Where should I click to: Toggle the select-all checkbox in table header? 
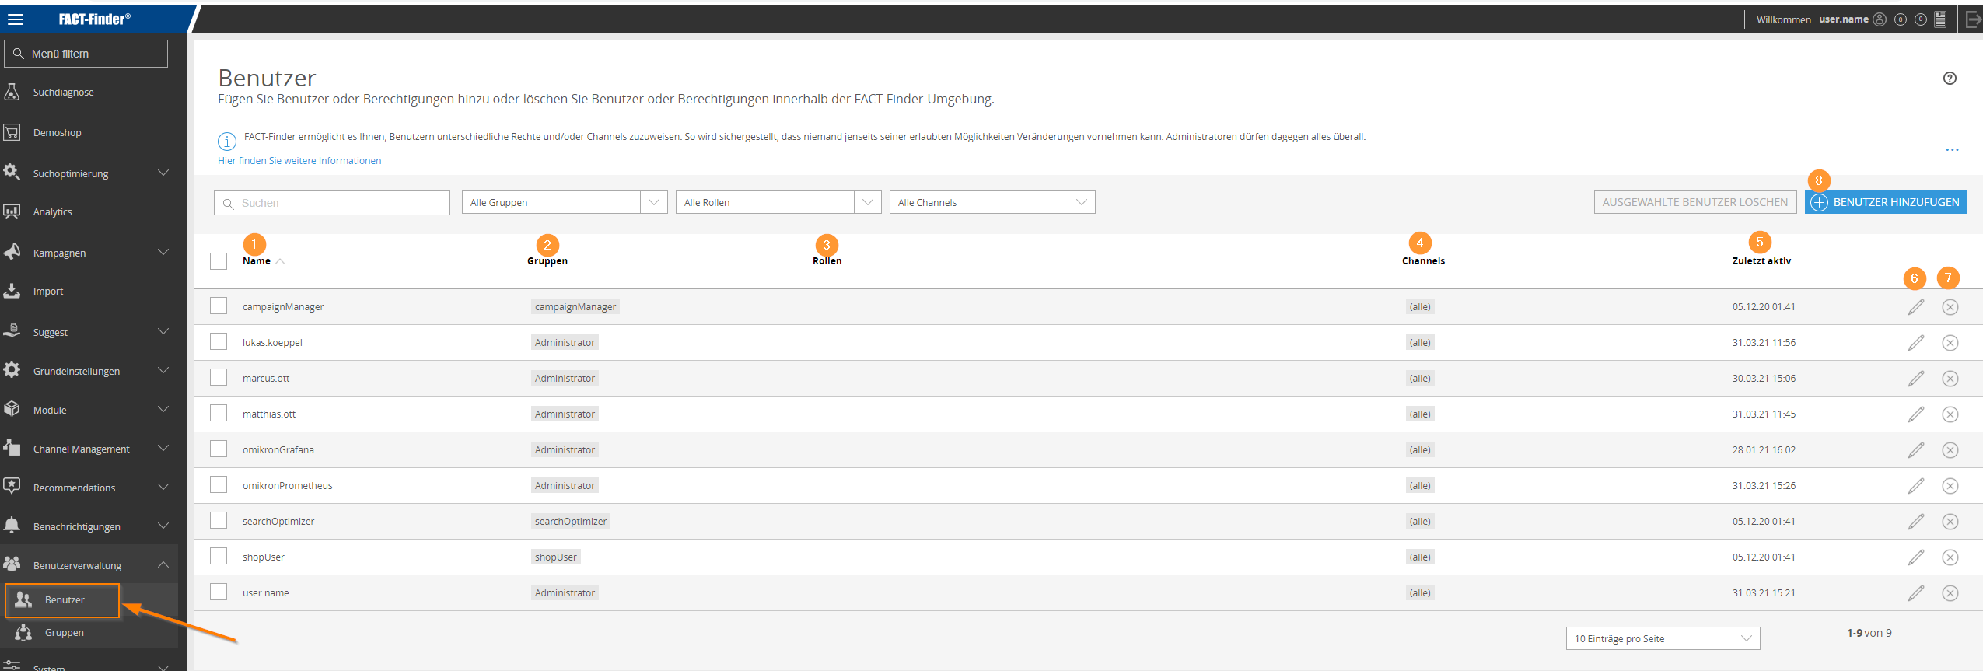pos(219,261)
